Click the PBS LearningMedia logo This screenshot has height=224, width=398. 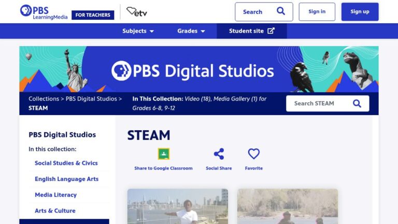click(x=44, y=12)
